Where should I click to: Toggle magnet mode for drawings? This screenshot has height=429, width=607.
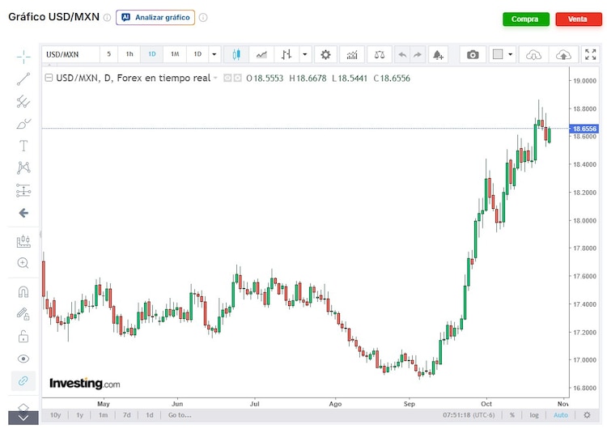[23, 291]
